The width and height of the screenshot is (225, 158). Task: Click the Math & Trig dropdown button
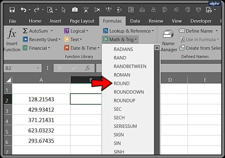[x=120, y=39]
